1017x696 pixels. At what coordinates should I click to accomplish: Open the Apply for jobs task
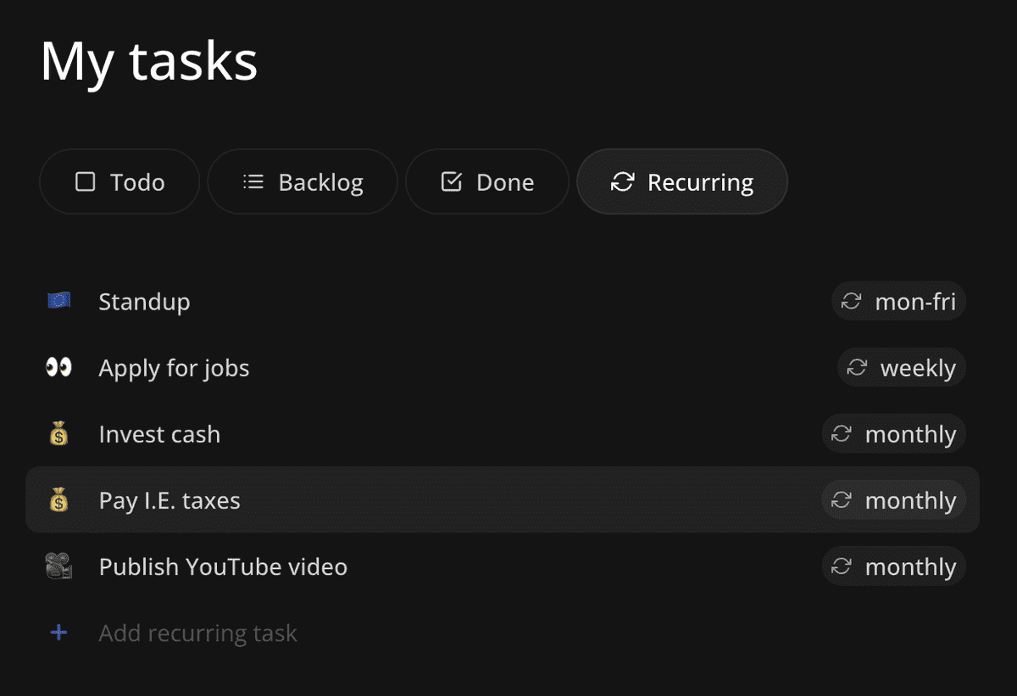(174, 368)
